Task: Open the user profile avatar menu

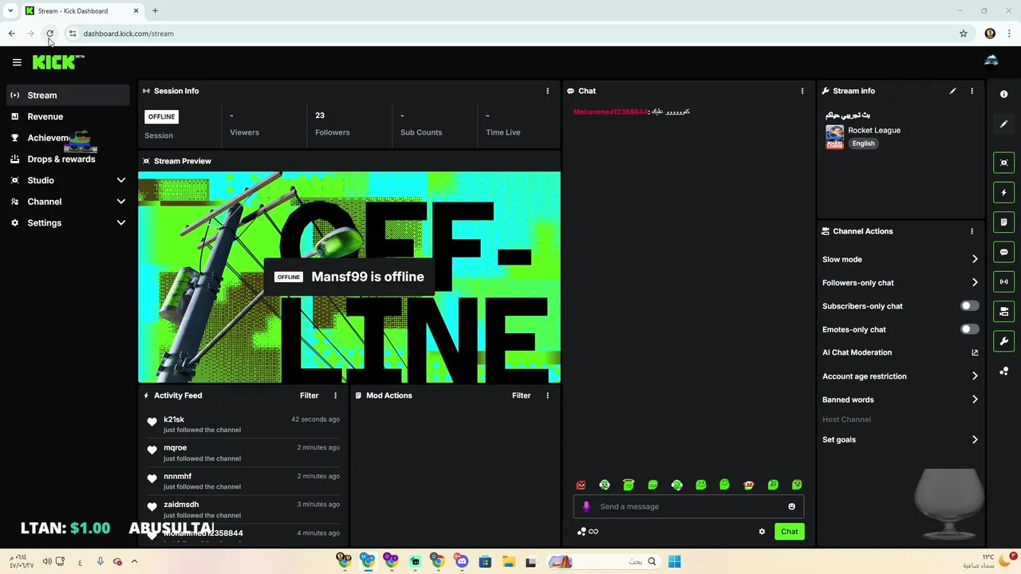Action: point(991,61)
